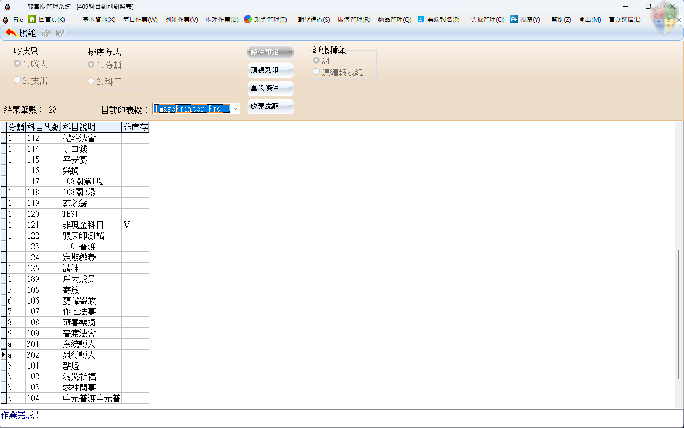
Task: Open the 目前印表機 printer dropdown arrow
Action: click(x=235, y=108)
